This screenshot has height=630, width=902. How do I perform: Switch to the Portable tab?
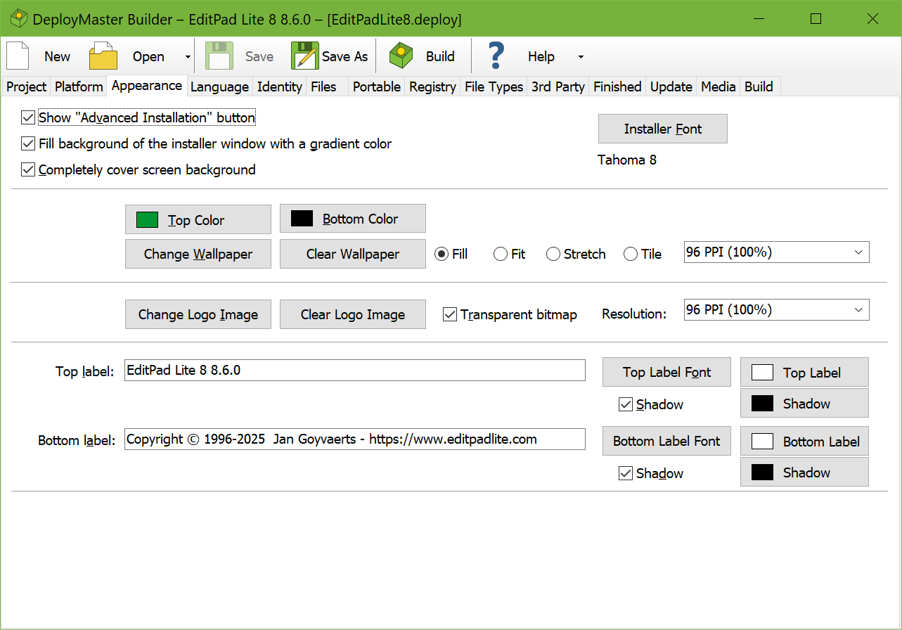click(377, 86)
